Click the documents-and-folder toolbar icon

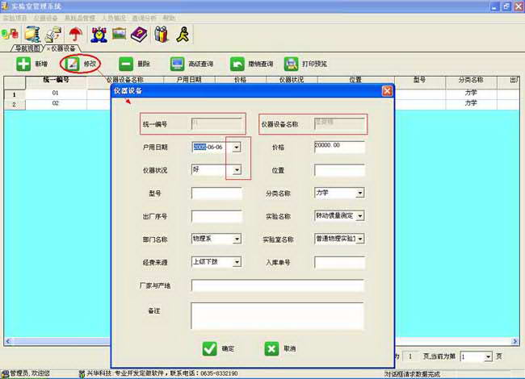[x=54, y=34]
